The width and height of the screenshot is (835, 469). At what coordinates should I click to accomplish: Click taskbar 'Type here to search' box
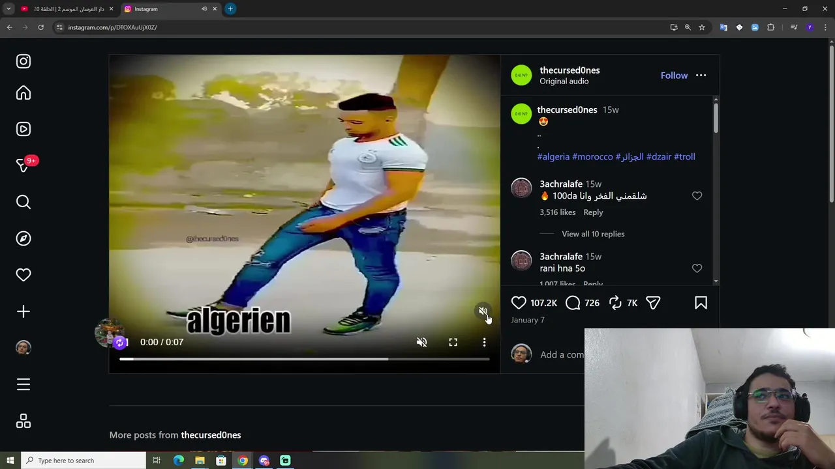(x=83, y=461)
